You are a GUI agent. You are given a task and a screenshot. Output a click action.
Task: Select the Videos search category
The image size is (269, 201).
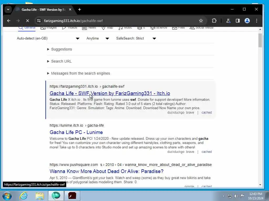click(x=69, y=28)
